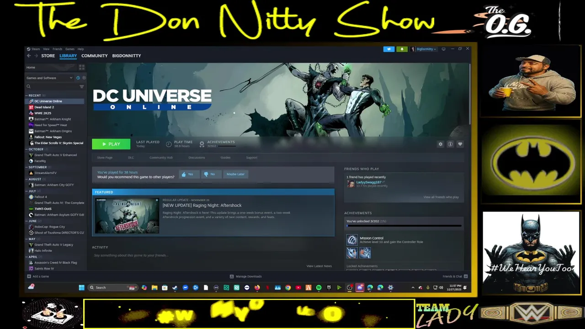
Task: Open the BigDonNitty account dropdown
Action: point(424,49)
